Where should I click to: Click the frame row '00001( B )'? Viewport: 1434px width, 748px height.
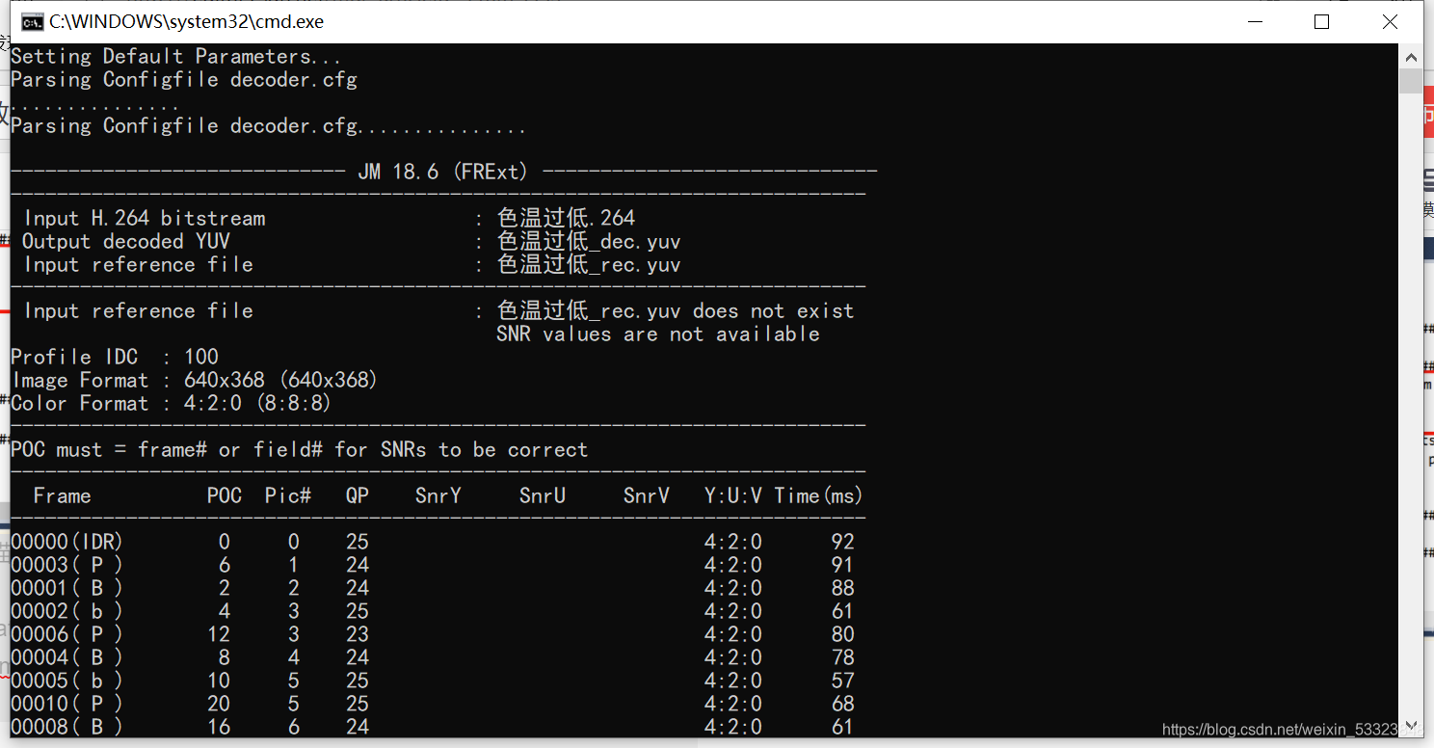[433, 588]
